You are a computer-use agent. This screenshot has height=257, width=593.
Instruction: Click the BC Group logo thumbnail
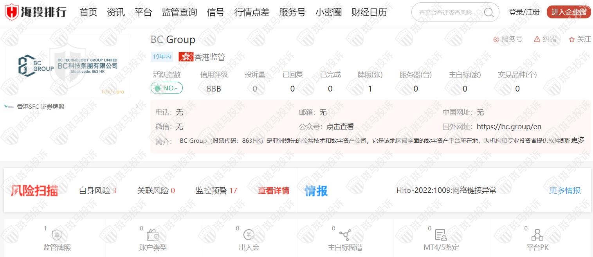67,66
